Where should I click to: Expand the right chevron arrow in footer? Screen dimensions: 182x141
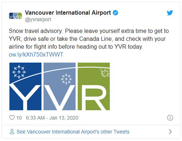click(170, 132)
